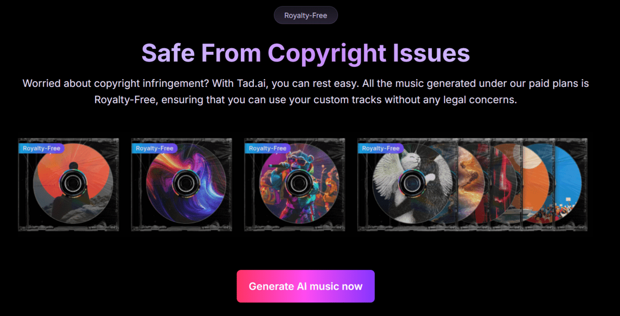Click Royalty-Free badge on monkey album

268,148
